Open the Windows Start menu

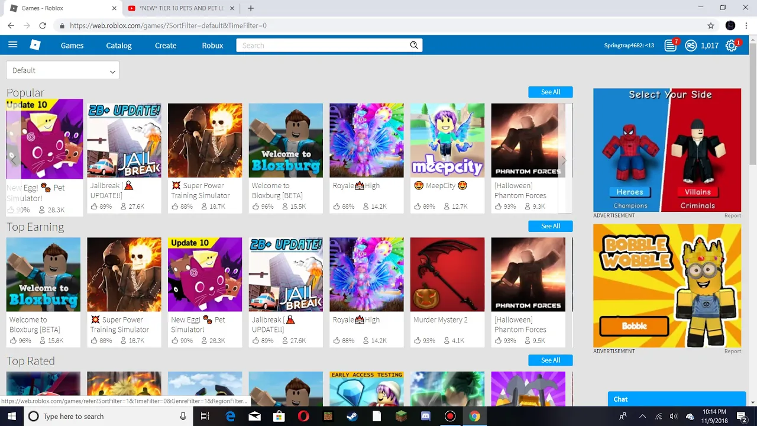(x=12, y=416)
